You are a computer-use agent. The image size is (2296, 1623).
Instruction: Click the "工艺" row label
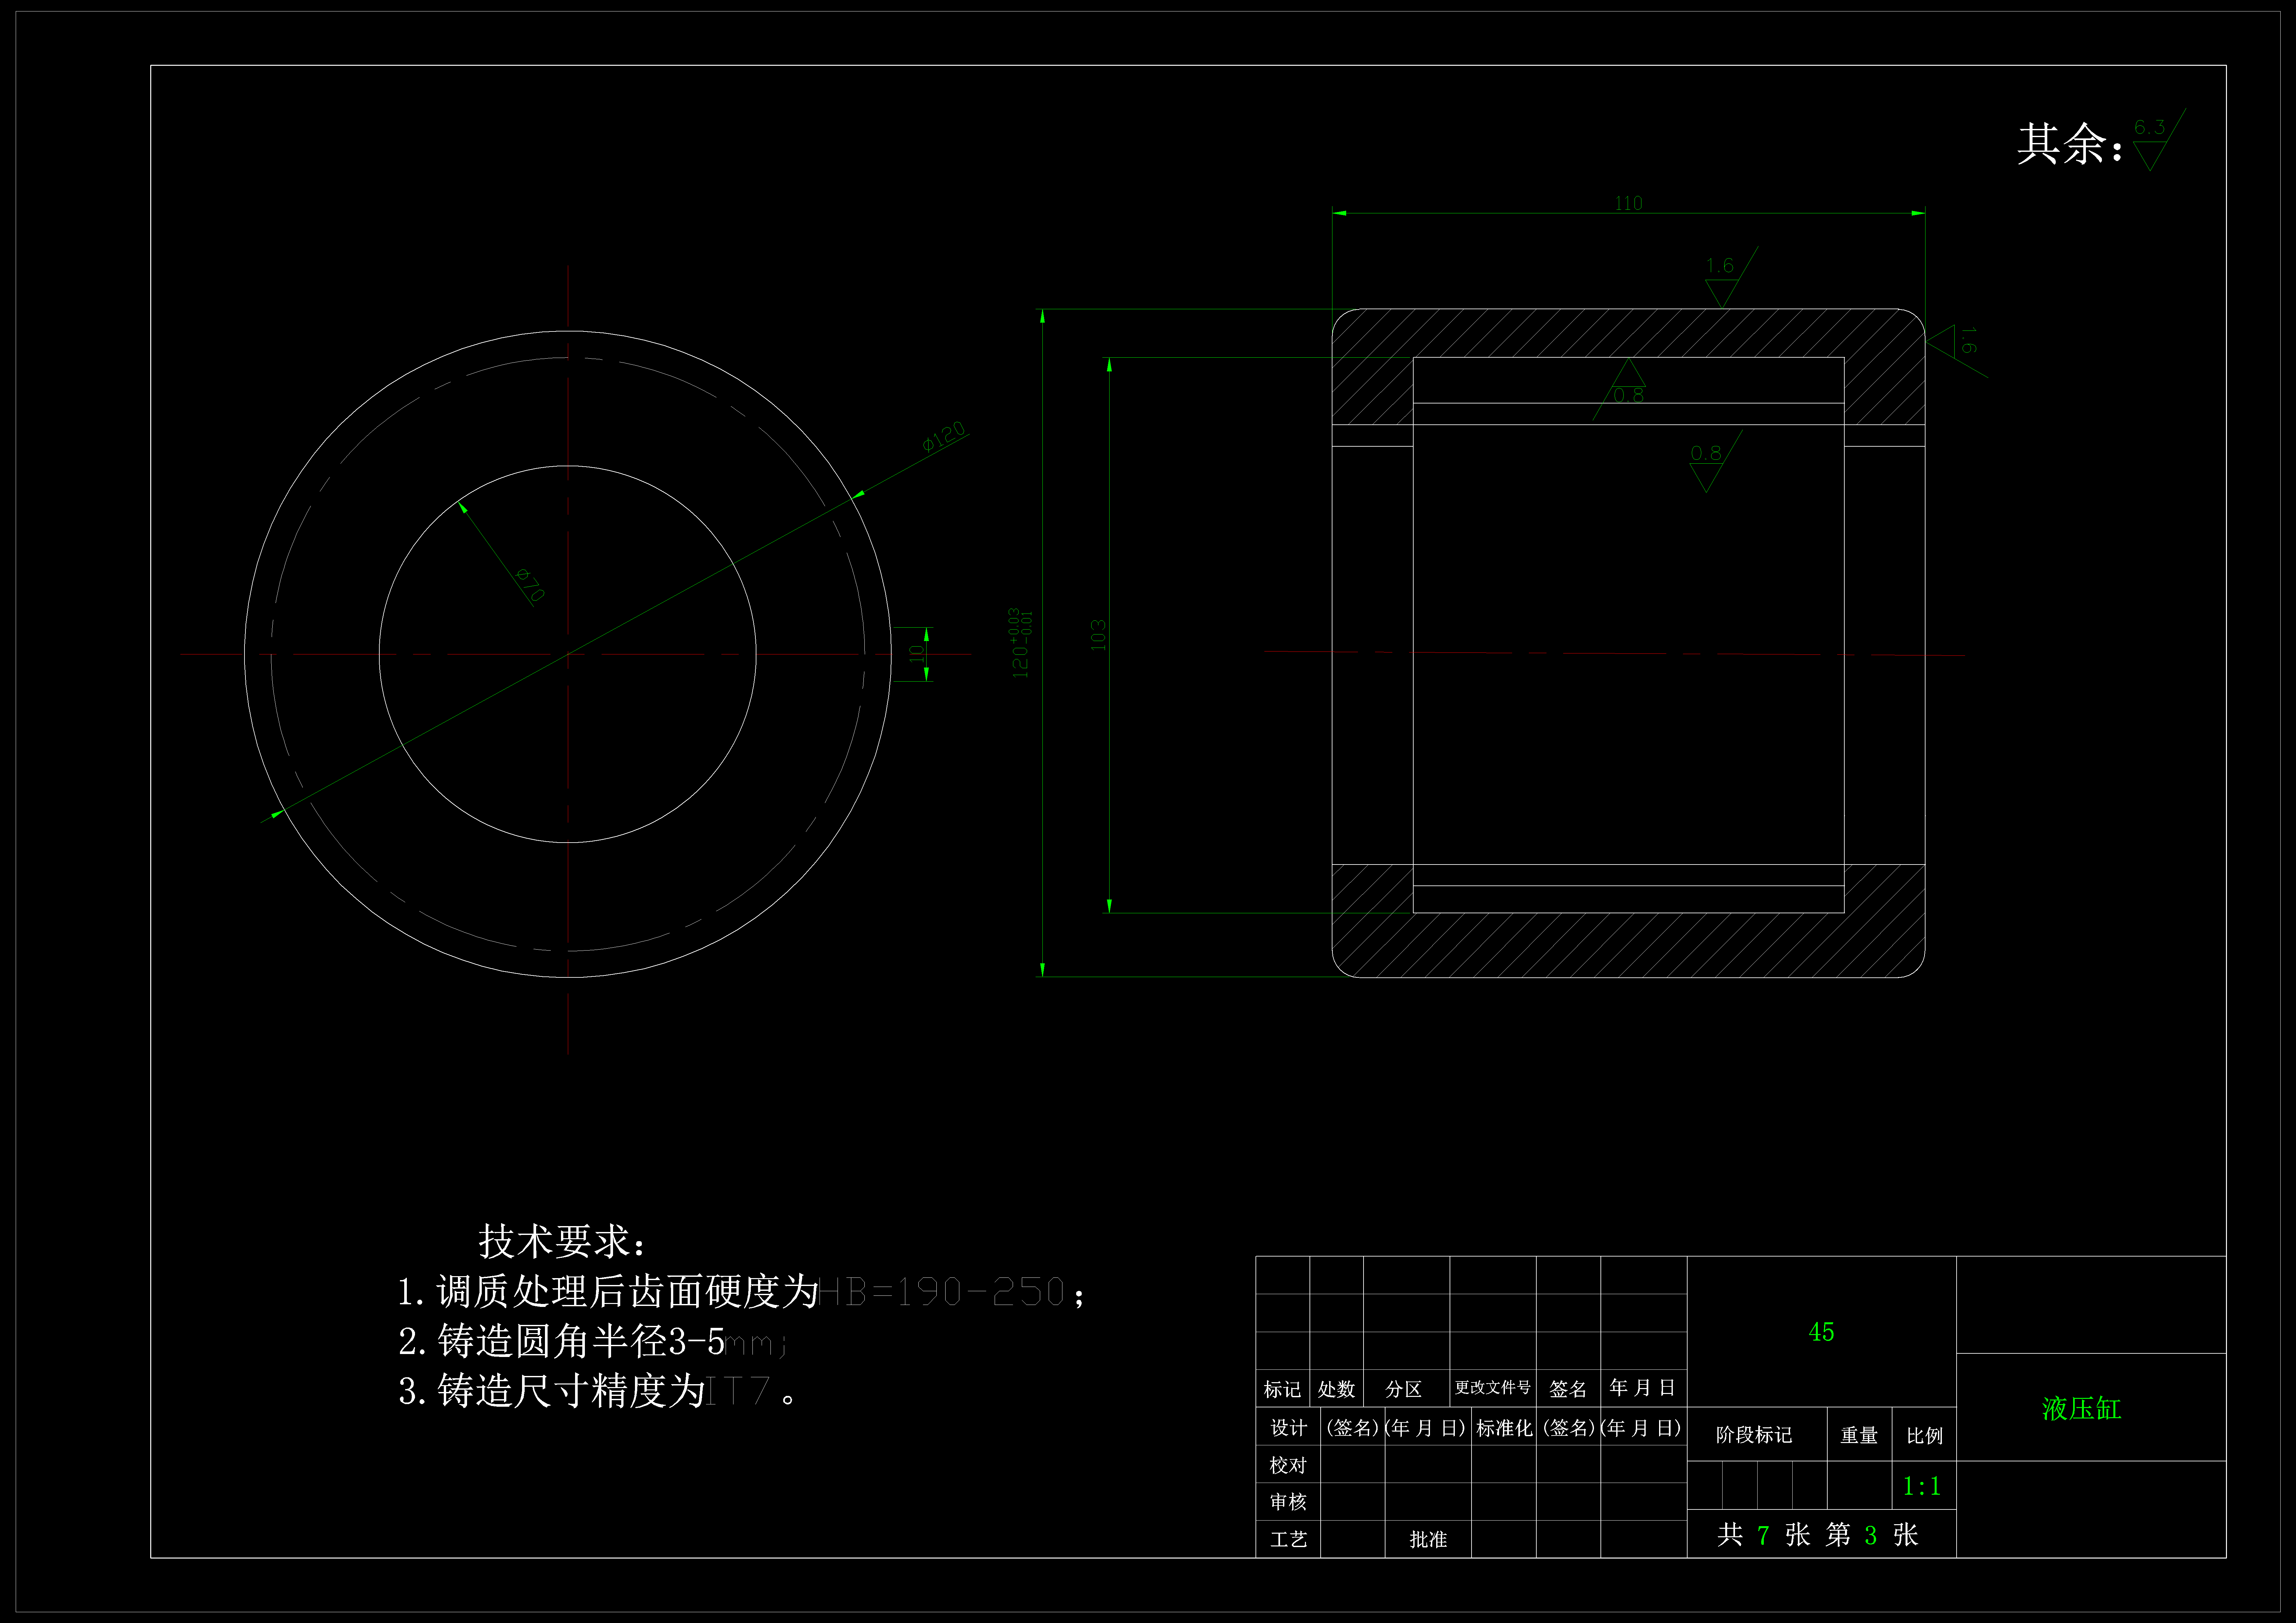click(1288, 1539)
